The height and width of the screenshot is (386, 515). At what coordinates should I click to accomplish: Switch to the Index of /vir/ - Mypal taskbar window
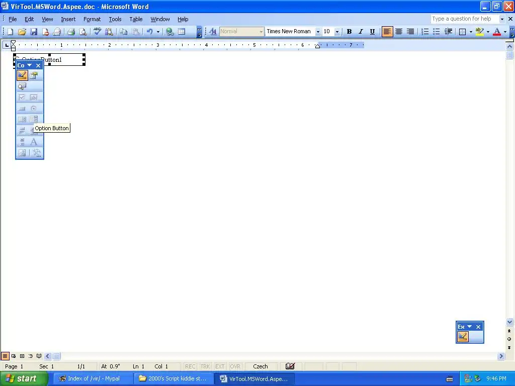(93, 378)
